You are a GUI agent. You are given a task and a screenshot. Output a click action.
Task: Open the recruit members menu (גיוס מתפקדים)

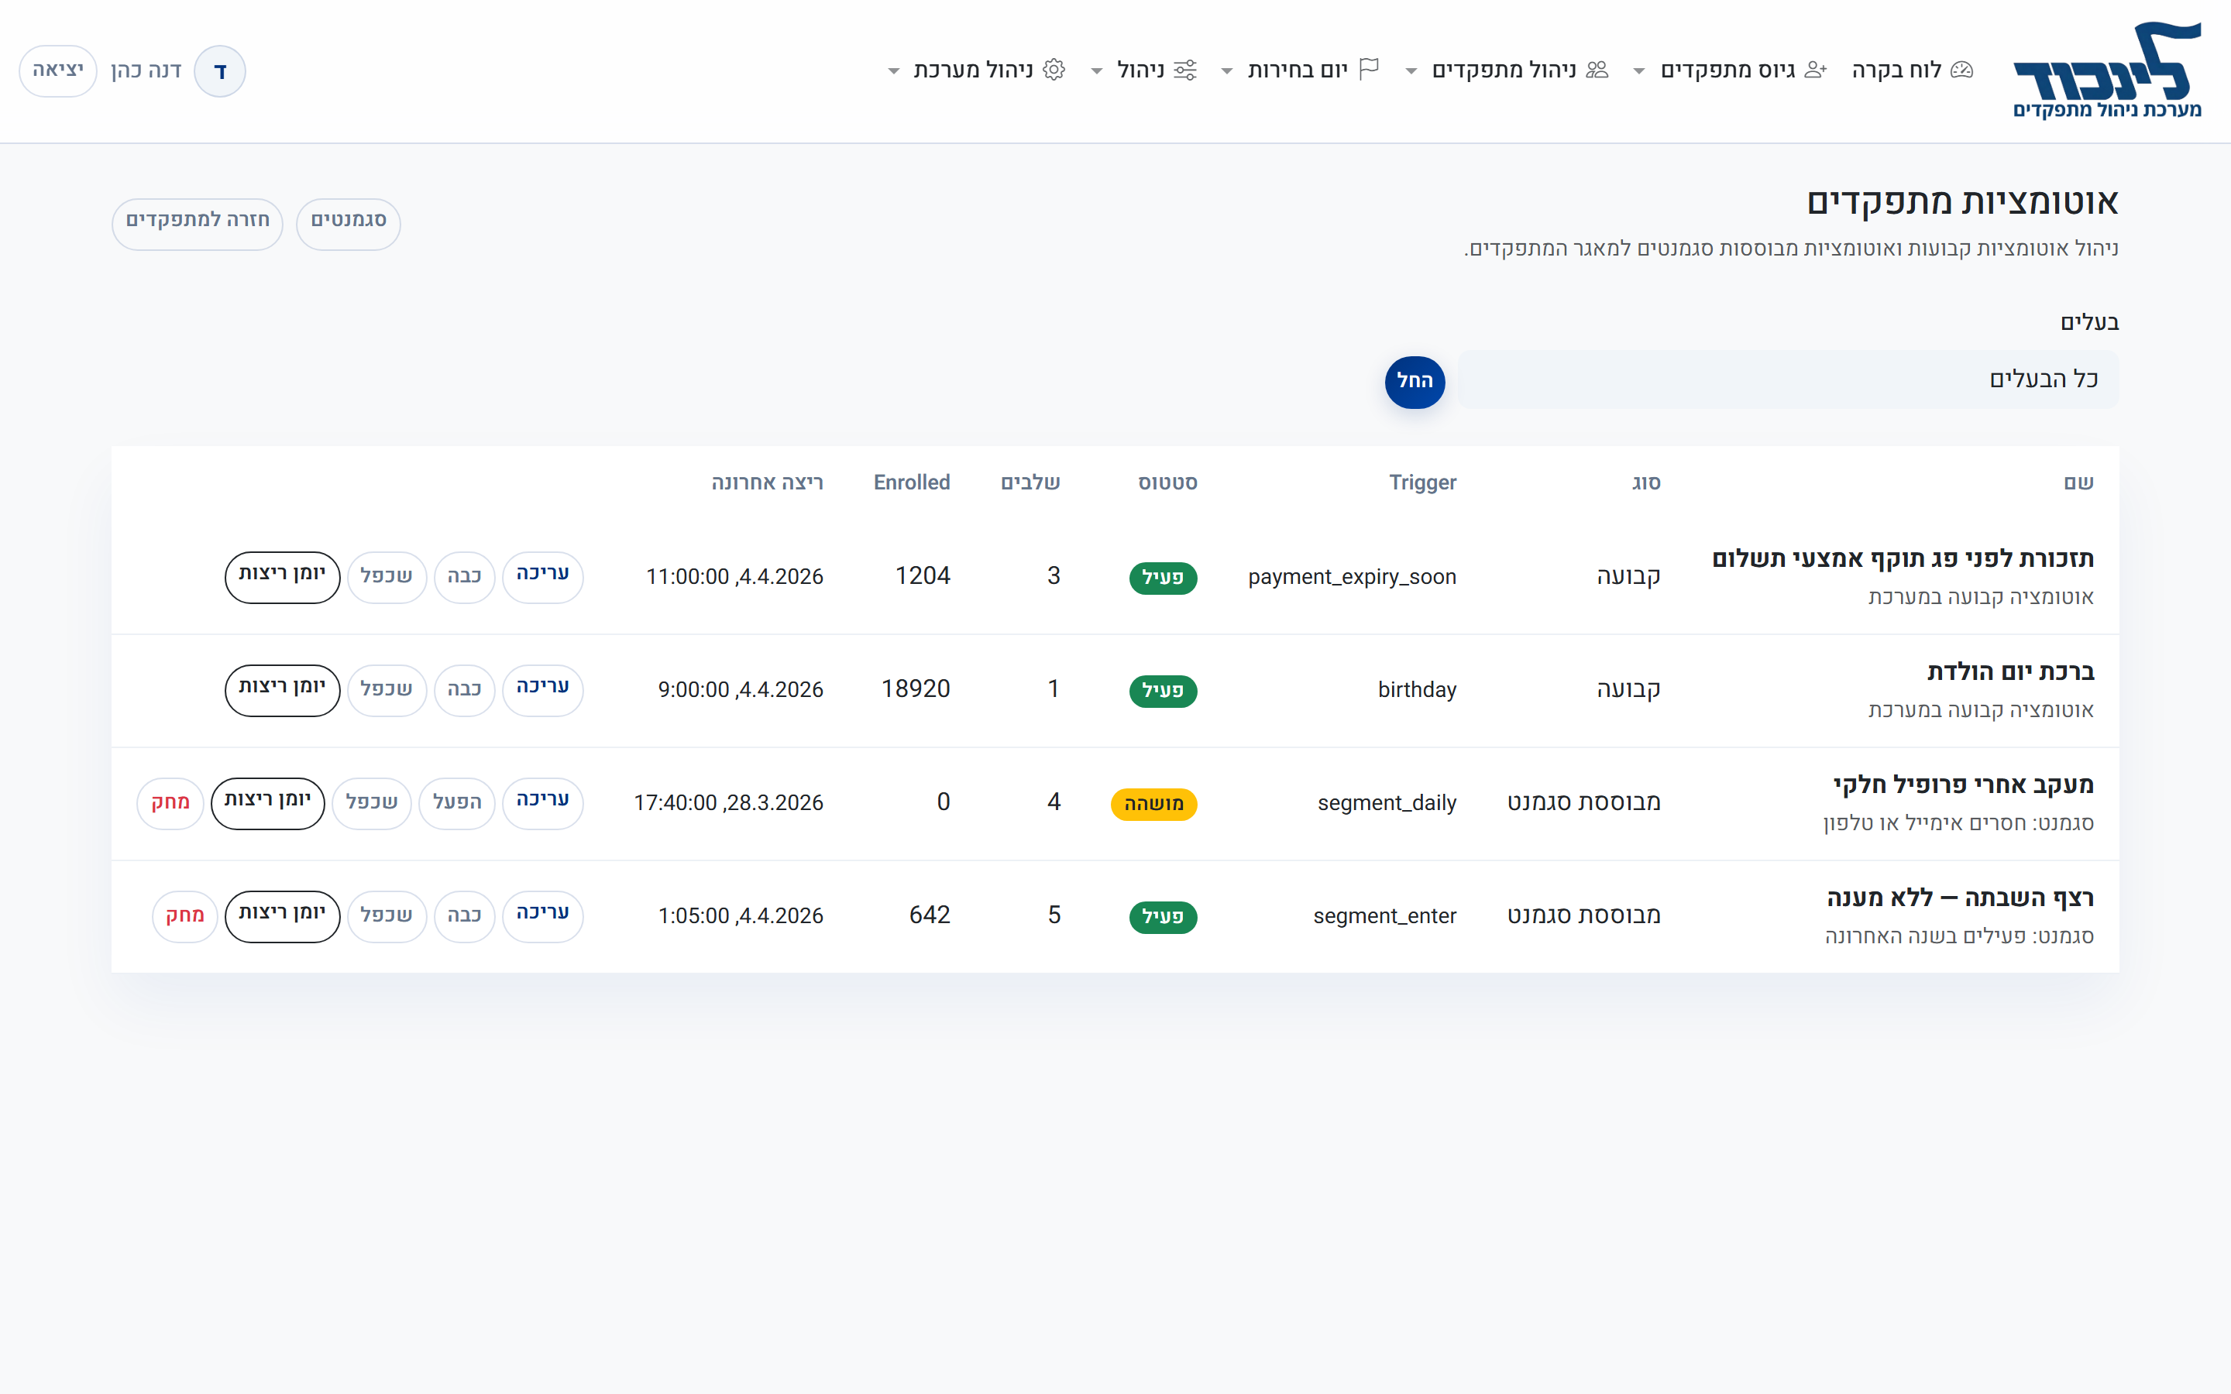1727,70
